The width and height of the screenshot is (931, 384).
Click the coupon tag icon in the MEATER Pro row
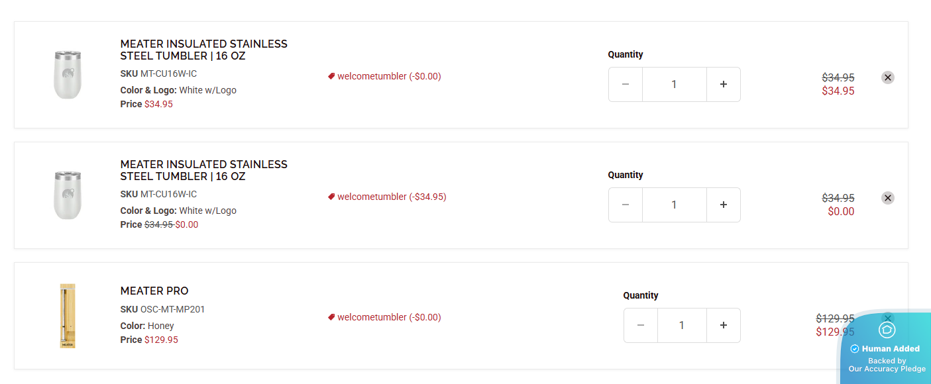tap(331, 317)
